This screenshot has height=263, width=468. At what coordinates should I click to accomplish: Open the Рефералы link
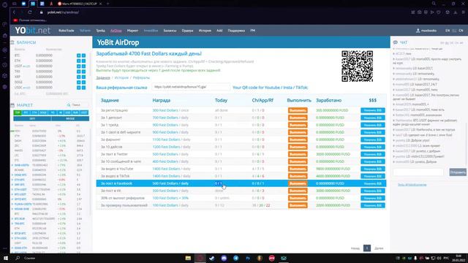click(x=141, y=77)
